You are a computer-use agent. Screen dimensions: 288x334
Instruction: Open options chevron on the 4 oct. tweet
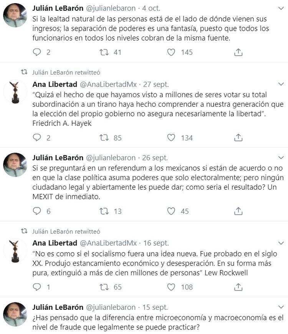(x=281, y=8)
